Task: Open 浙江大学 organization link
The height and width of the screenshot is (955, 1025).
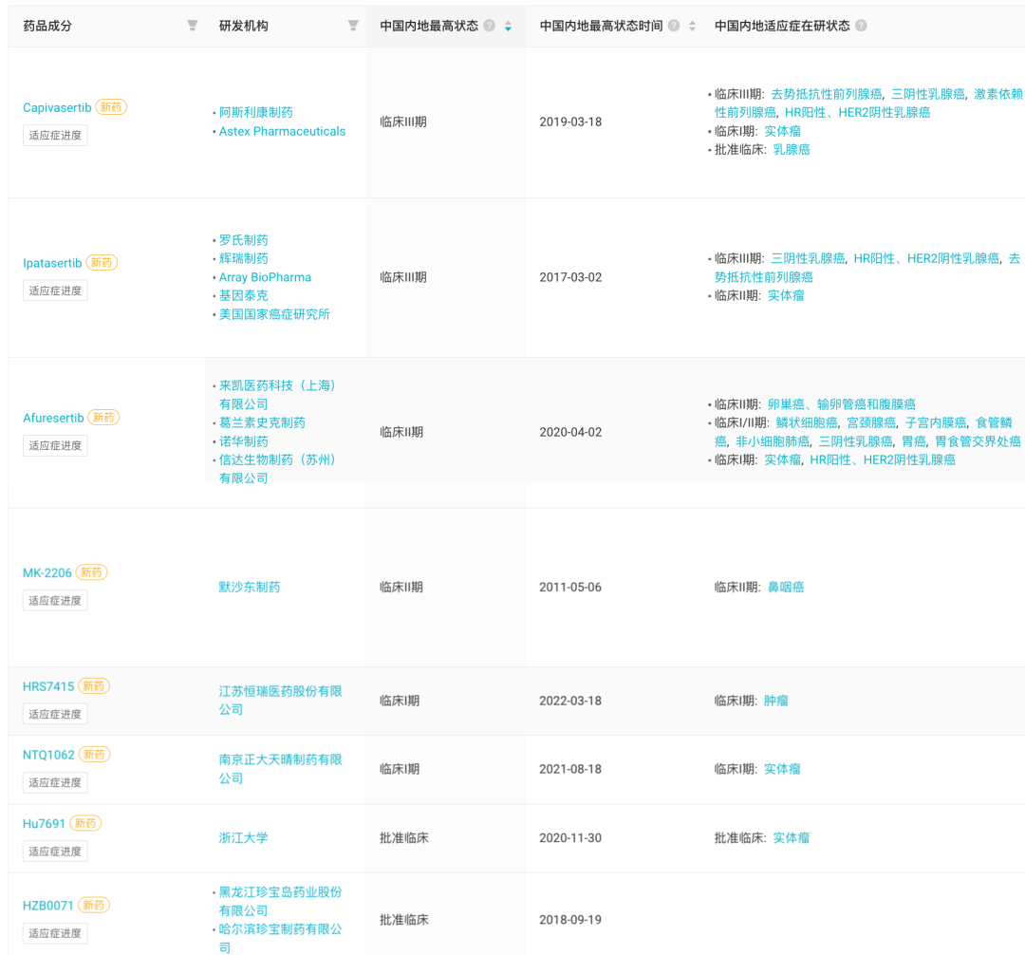Action: [x=243, y=838]
